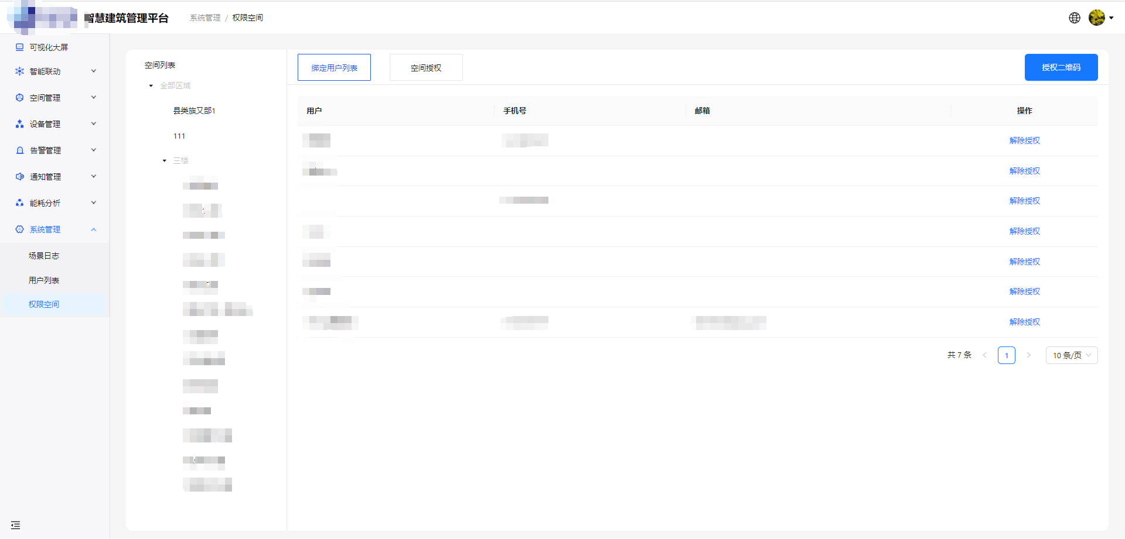Click the sidebar collapse icon at bottom

[16, 525]
